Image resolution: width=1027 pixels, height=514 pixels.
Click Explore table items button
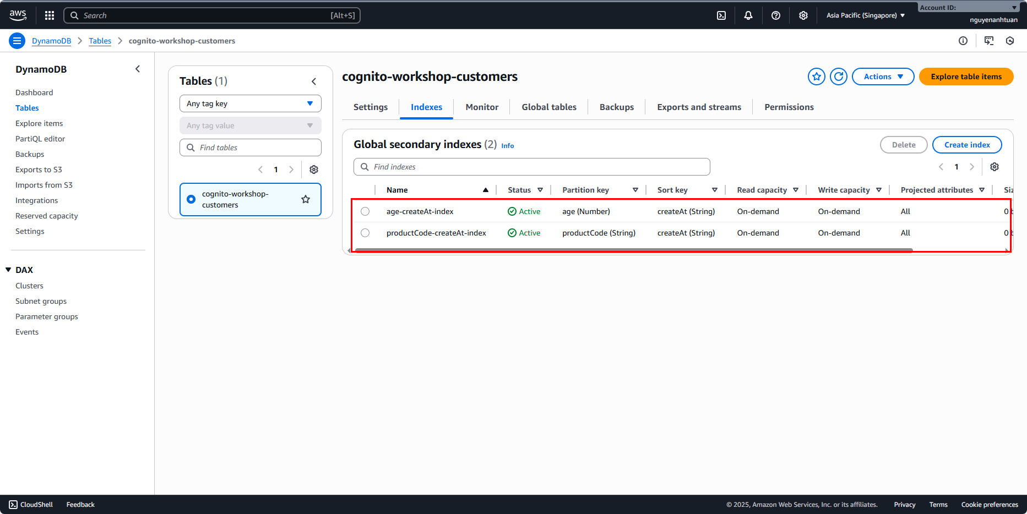(966, 76)
